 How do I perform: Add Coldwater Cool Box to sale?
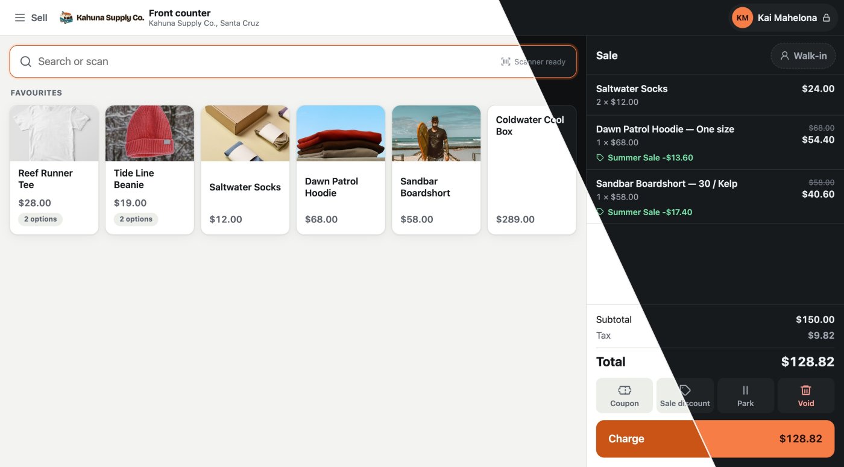pos(532,170)
